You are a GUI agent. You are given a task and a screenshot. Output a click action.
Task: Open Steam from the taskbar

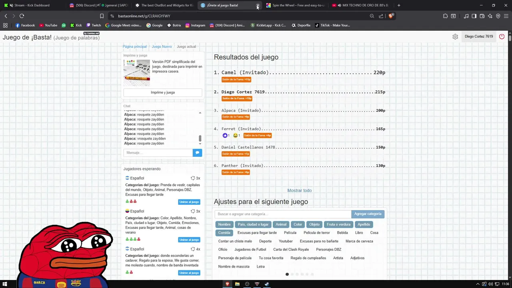pos(267,284)
